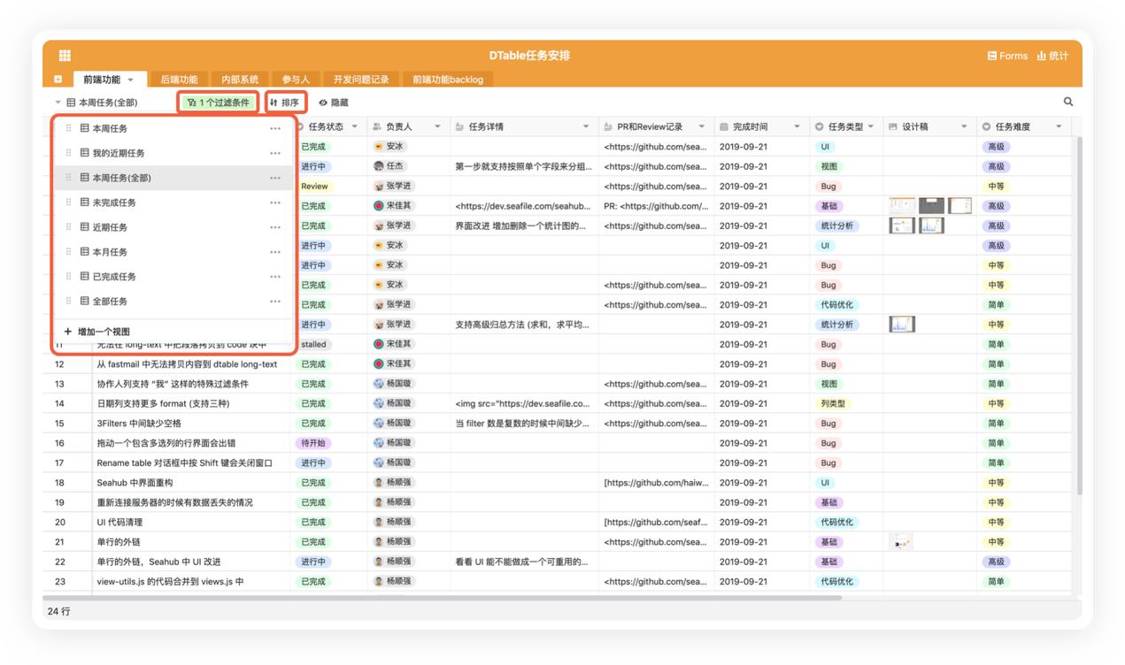Click the add new table plus icon
The width and height of the screenshot is (1125, 665).
click(58, 80)
